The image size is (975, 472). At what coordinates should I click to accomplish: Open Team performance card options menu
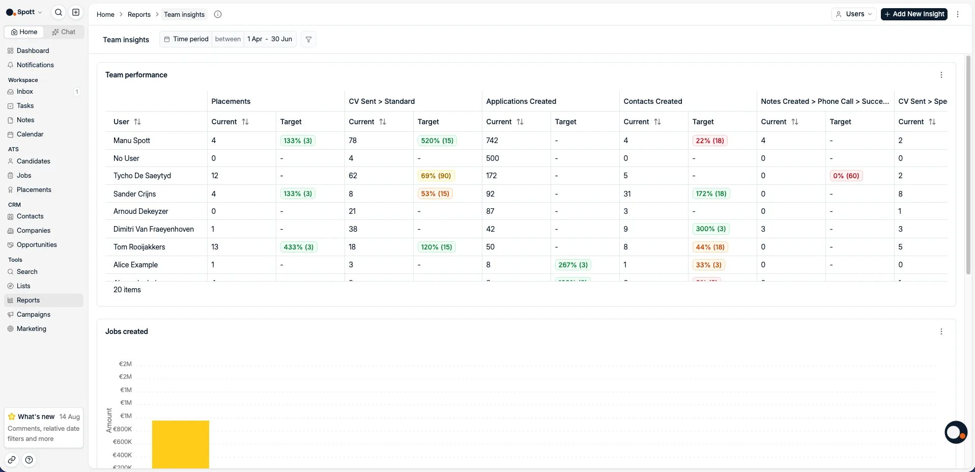pos(941,75)
